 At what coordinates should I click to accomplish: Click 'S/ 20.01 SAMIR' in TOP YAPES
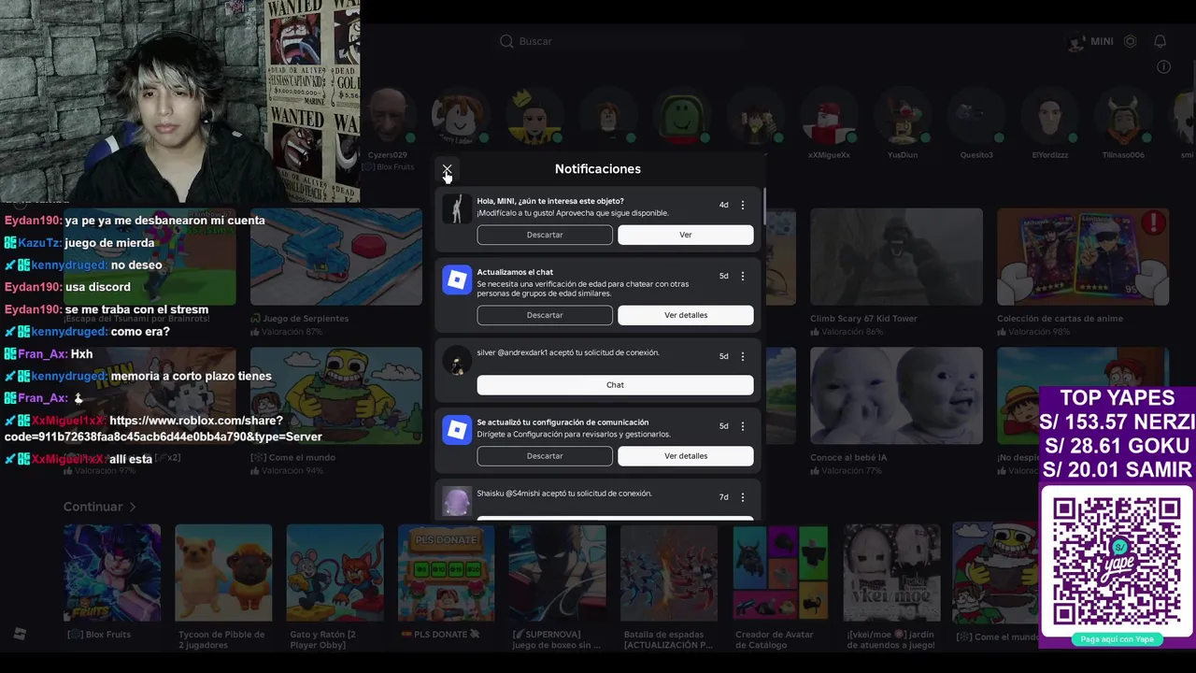point(1118,470)
